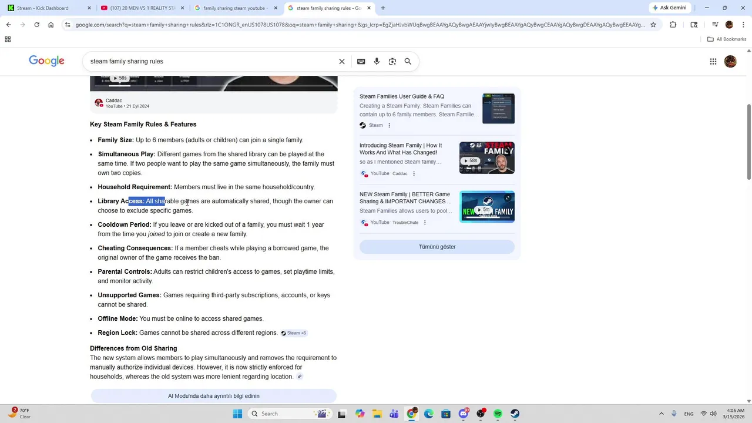The width and height of the screenshot is (752, 423).
Task: Click the microphone icon in system tray
Action: [x=674, y=414]
